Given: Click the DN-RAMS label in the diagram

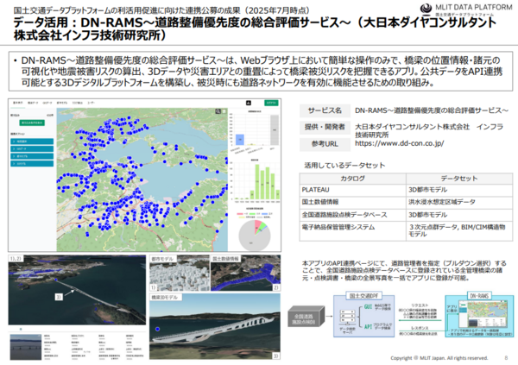Looking at the screenshot, I should tap(478, 296).
